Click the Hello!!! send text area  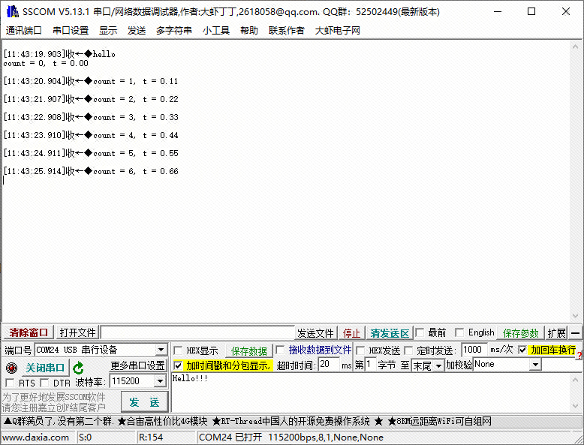point(371,392)
